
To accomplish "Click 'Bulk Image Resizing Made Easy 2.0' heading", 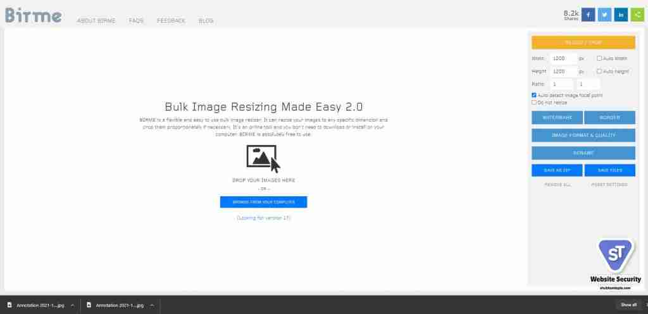I will coord(264,106).
